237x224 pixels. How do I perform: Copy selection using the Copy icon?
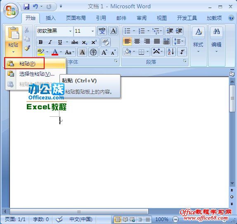tap(27, 39)
